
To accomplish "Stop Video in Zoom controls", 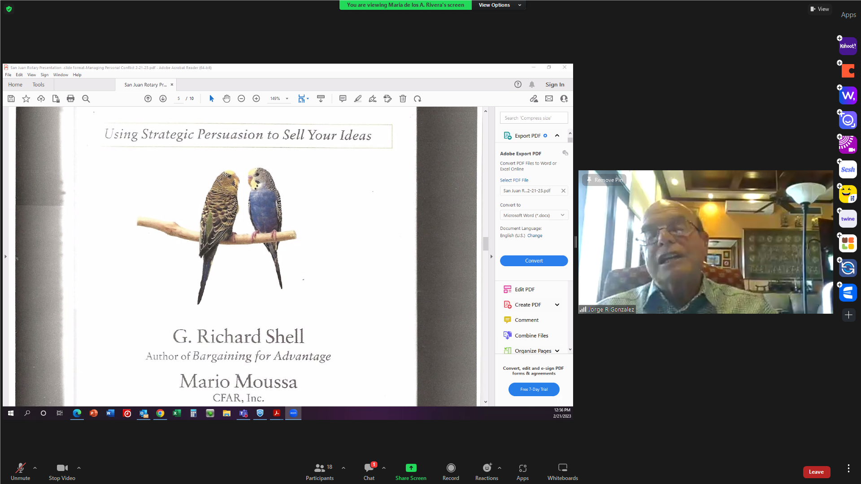I will [x=62, y=471].
